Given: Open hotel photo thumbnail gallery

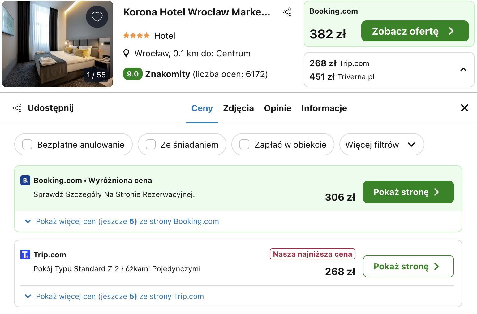Looking at the screenshot, I should [58, 44].
